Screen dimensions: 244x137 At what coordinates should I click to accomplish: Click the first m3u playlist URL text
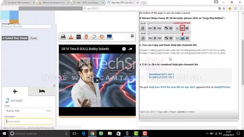182,50
